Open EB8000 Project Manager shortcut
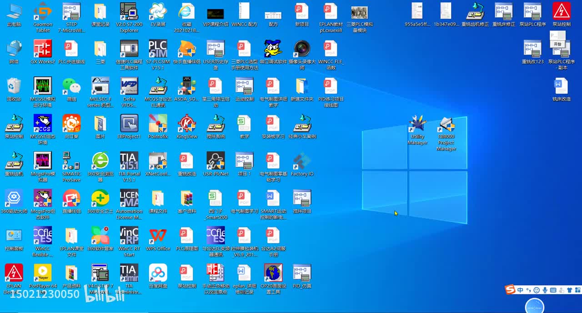The height and width of the screenshot is (313, 582). click(447, 133)
